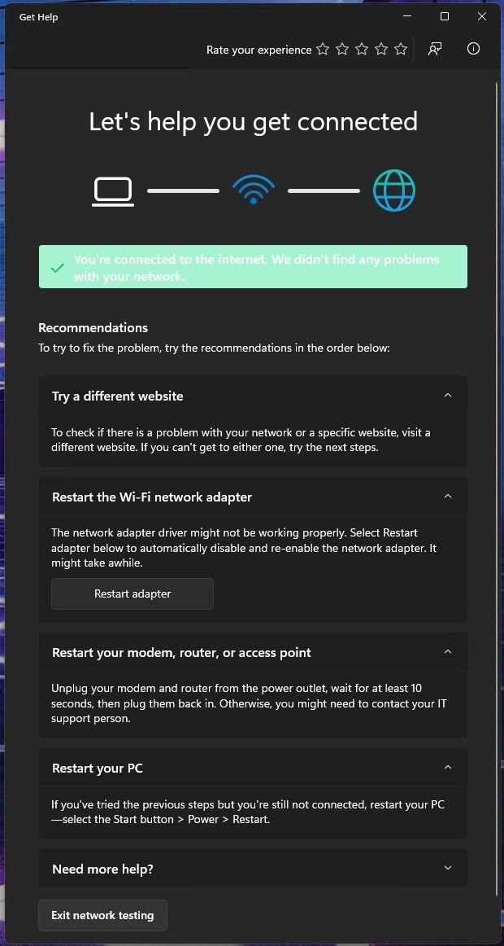Click the Exit network testing button
The image size is (504, 946).
point(102,915)
